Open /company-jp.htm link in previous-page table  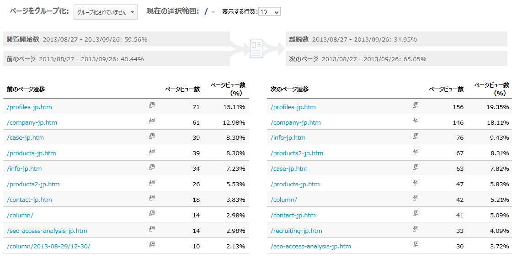(x=32, y=122)
